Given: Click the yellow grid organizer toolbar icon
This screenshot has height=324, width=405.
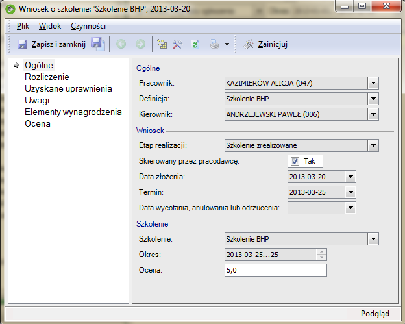Looking at the screenshot, I should click(x=162, y=44).
